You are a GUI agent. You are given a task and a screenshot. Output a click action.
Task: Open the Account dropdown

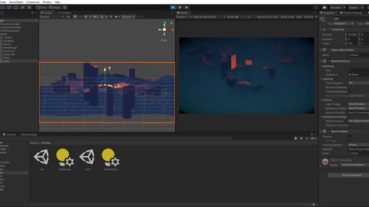337,7
